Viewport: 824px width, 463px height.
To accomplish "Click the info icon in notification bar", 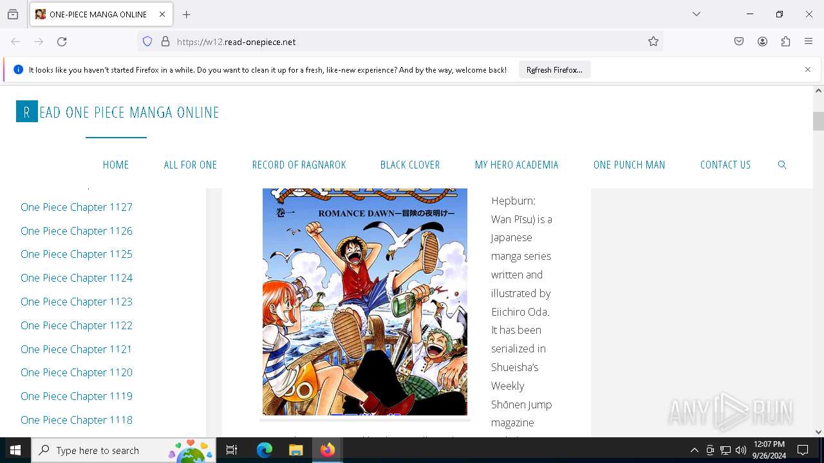I will tap(18, 69).
